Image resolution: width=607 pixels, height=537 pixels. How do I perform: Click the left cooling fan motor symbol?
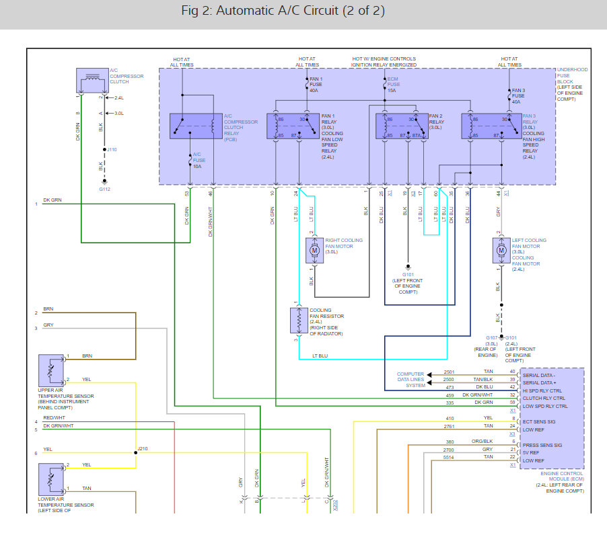tap(501, 251)
